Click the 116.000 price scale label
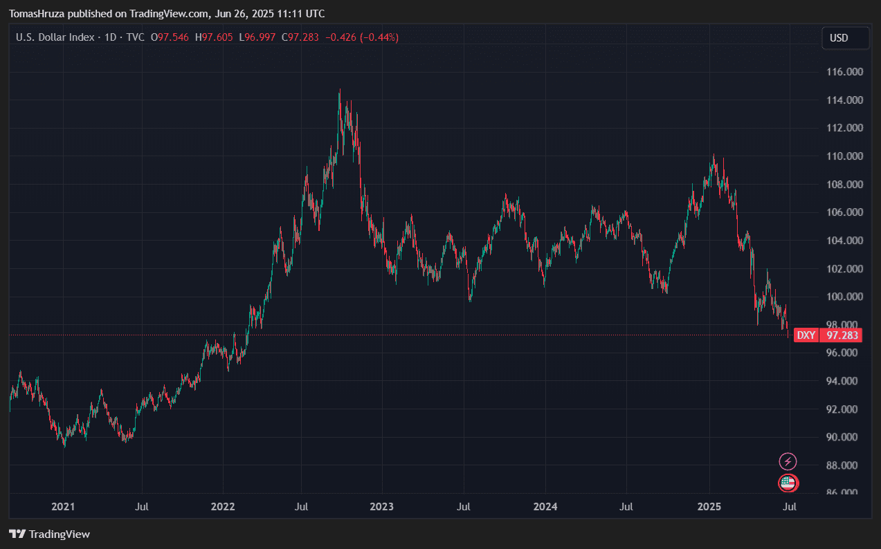This screenshot has height=549, width=881. (x=845, y=72)
